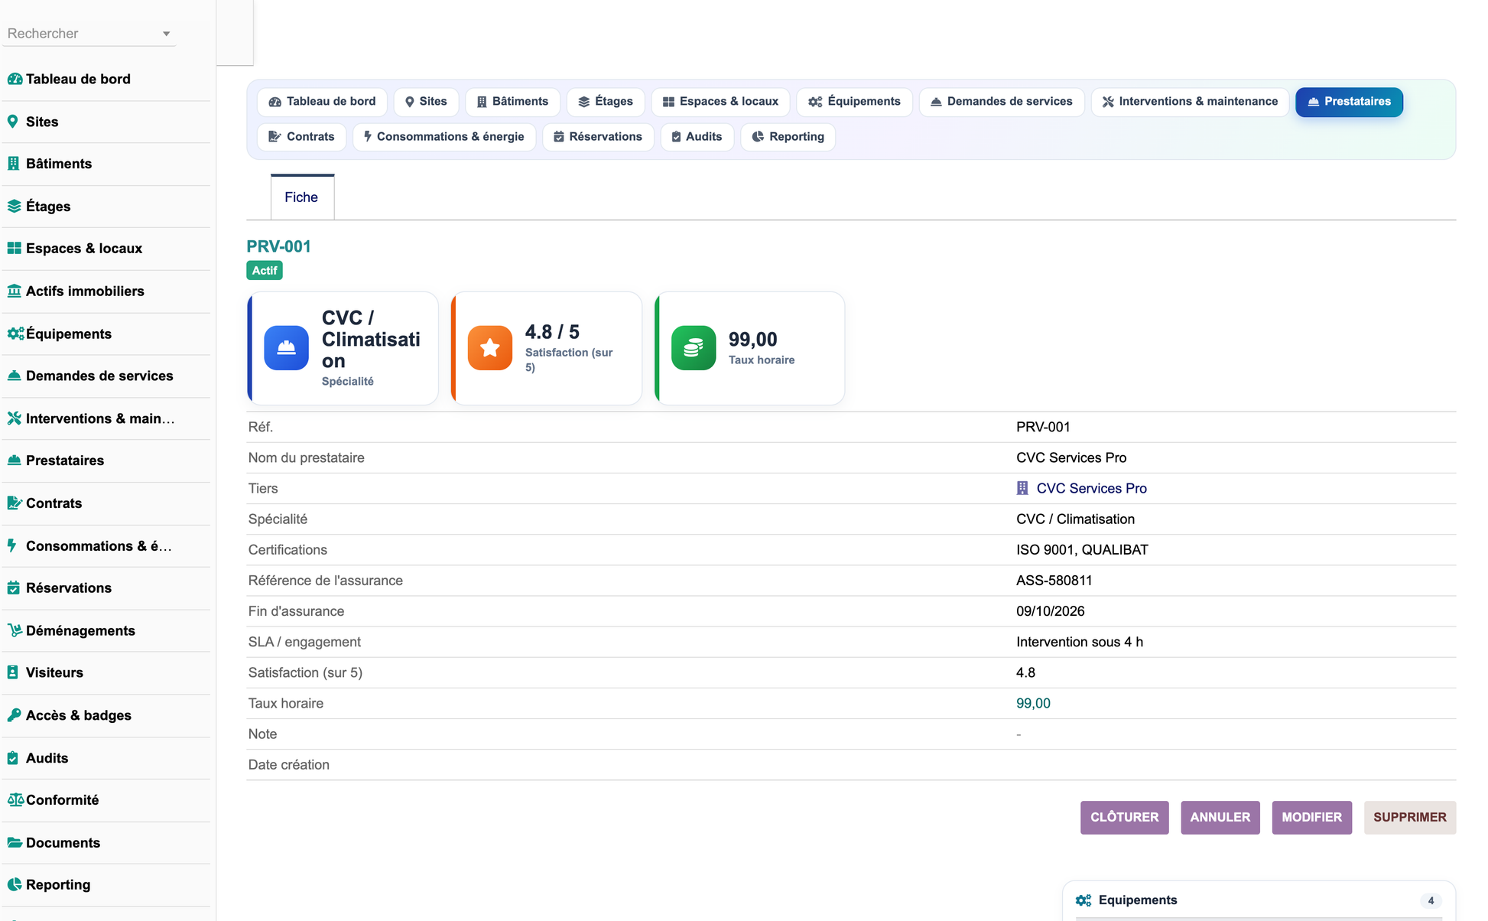Click the green Actif status badge

pos(265,271)
